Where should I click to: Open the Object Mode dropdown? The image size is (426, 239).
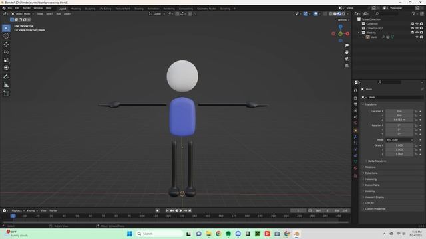click(x=22, y=14)
